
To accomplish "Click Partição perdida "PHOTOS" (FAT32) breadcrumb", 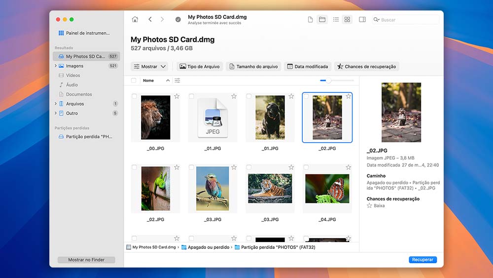I will tap(275, 247).
